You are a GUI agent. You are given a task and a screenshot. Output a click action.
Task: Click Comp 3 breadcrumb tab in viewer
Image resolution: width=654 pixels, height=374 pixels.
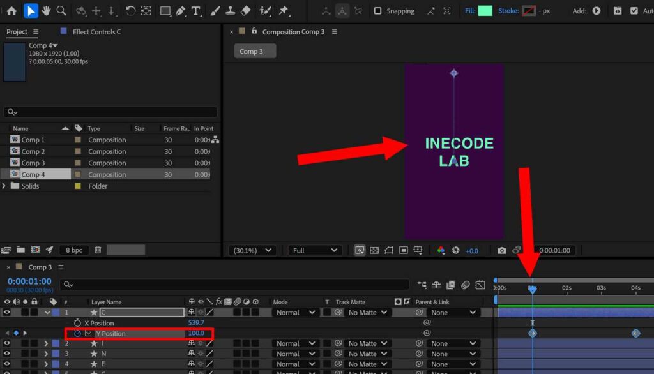tap(255, 51)
